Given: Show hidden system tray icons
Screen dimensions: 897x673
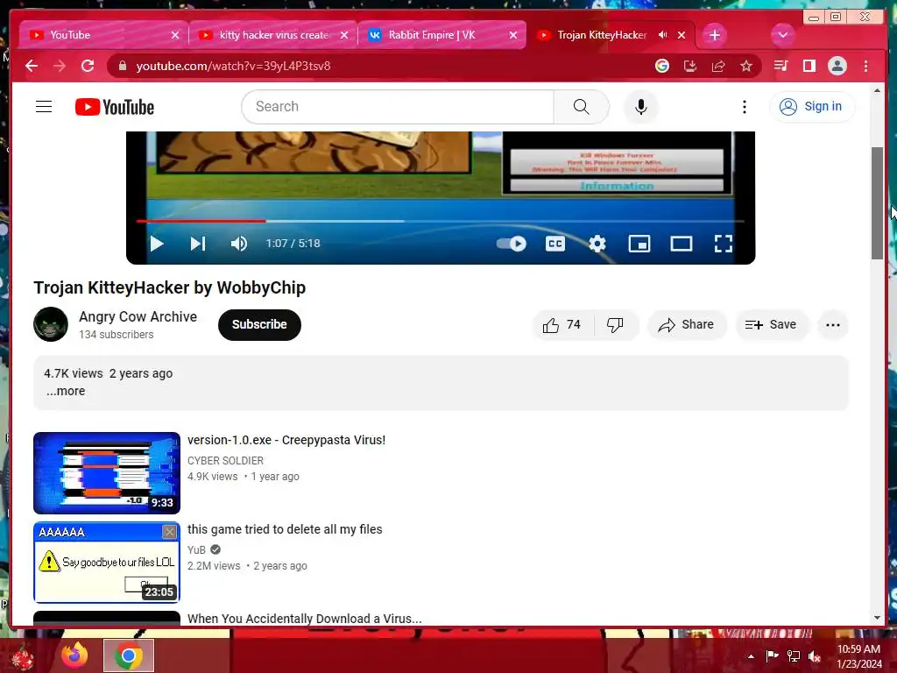Looking at the screenshot, I should (x=751, y=656).
